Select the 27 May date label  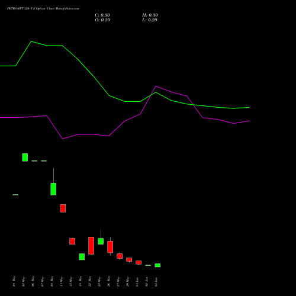tap(118, 281)
